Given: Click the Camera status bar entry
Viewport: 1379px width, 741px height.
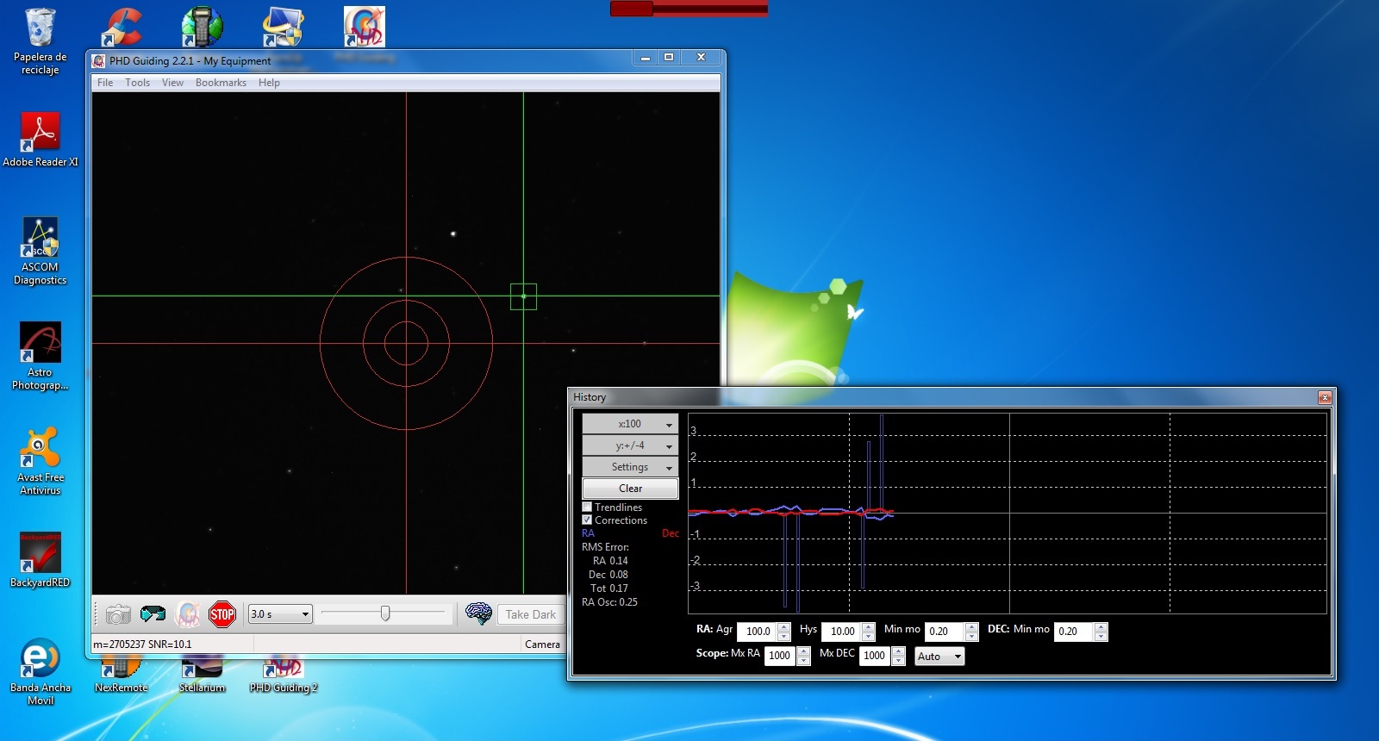Looking at the screenshot, I should point(542,644).
